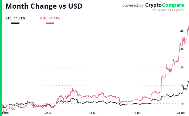Click the 27 Jul 2020 07:32 (GMT) timestamp
Screen dimensions: 189x116
[x=168, y=10]
